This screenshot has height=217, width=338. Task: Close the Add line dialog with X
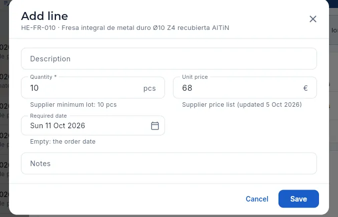click(313, 19)
